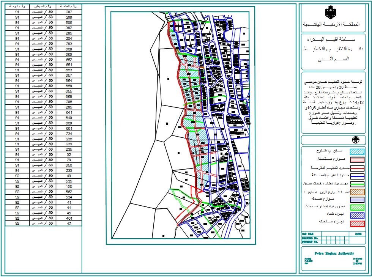Image resolution: width=372 pixels, height=277 pixels.
Task: Click the empty DATE field
Action: click(357, 239)
